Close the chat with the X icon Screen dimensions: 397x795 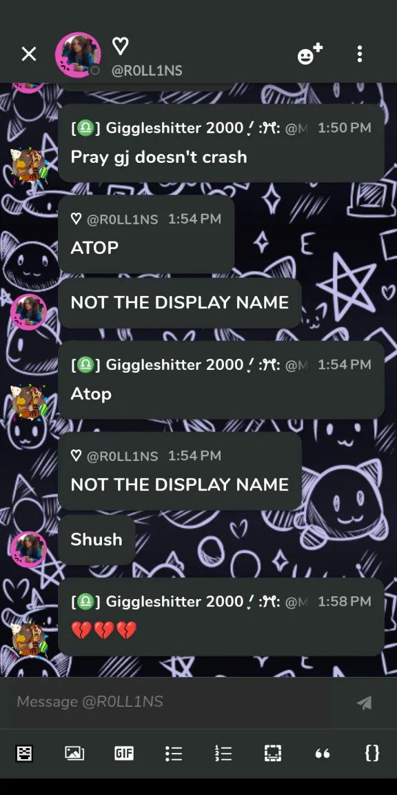coord(29,54)
